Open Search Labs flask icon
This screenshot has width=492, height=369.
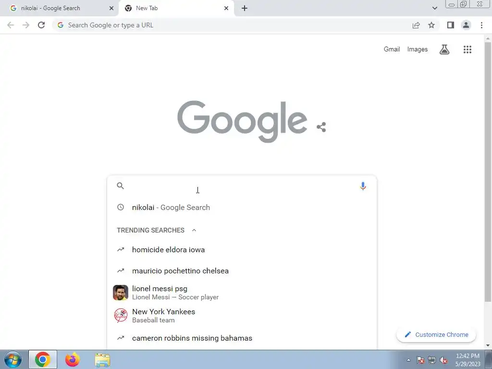pyautogui.click(x=444, y=49)
